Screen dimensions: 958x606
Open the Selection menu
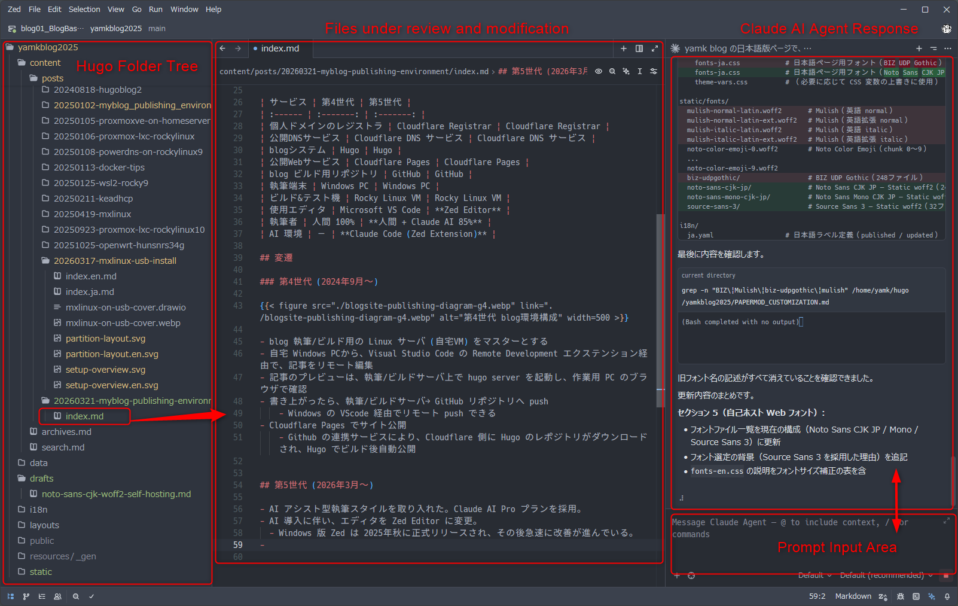[x=84, y=9]
